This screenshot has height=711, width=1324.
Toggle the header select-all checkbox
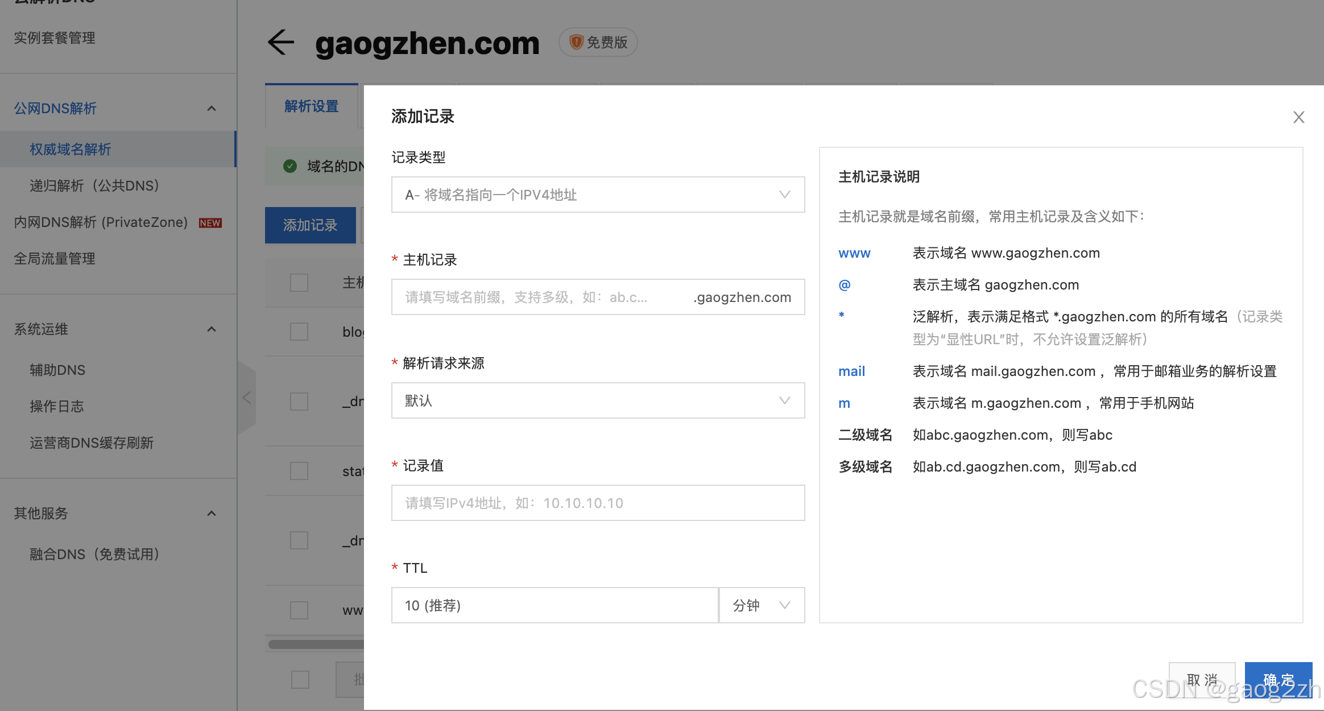click(299, 283)
